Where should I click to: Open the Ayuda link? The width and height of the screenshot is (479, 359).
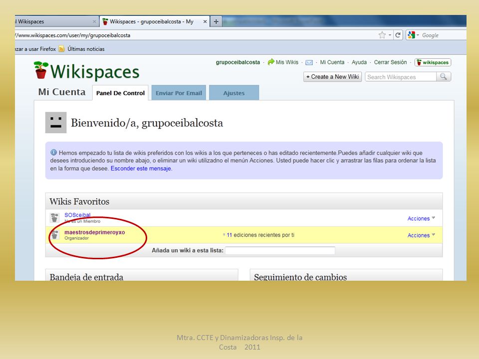(x=359, y=62)
